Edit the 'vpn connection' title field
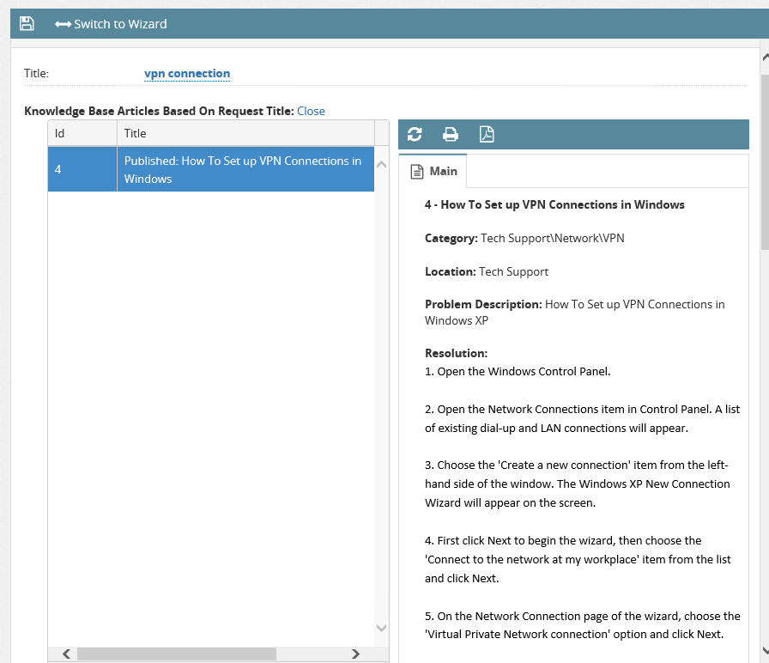 (187, 74)
